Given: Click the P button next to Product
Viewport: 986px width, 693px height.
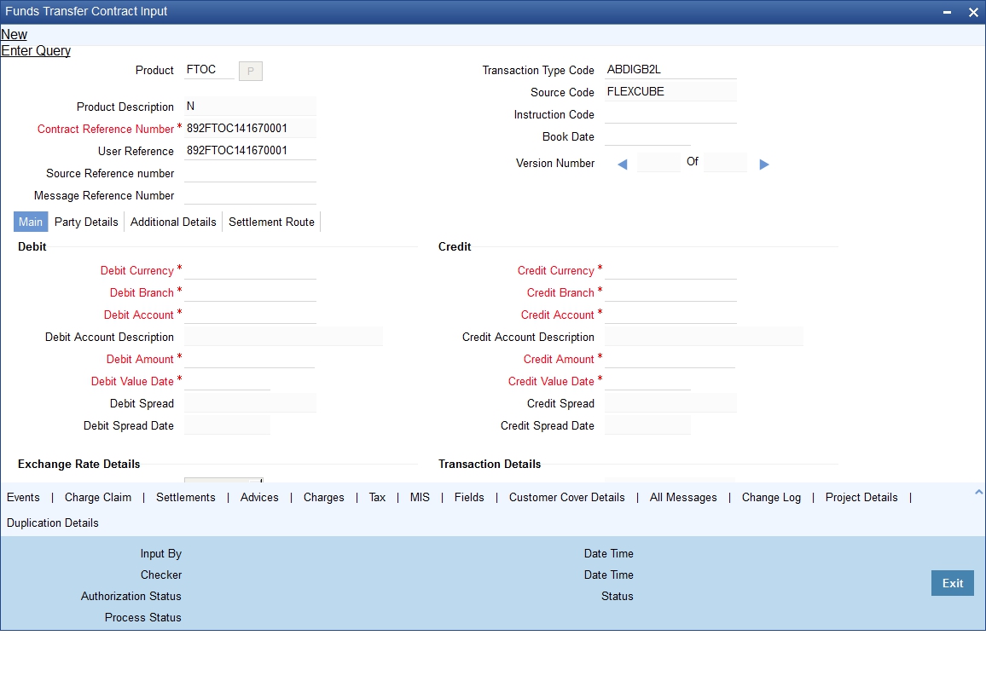Looking at the screenshot, I should [250, 71].
